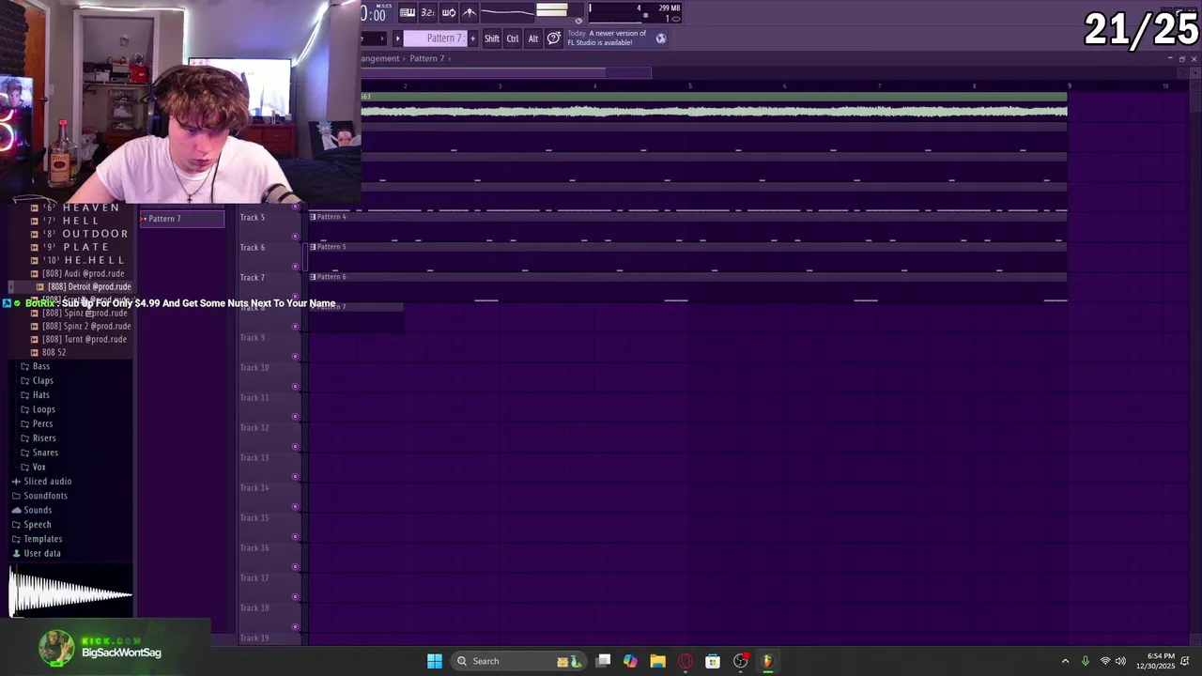Expand the Snares folder
The width and height of the screenshot is (1202, 676).
39,453
